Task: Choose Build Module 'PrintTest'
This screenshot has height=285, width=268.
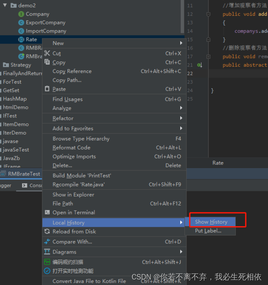Action: (114, 175)
